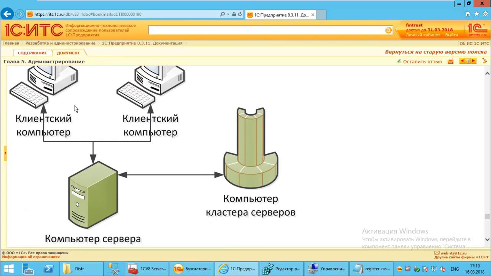Image resolution: width=491 pixels, height=276 pixels.
Task: Switch to СОДЕРЖАНИЕ tab
Action: tap(32, 53)
